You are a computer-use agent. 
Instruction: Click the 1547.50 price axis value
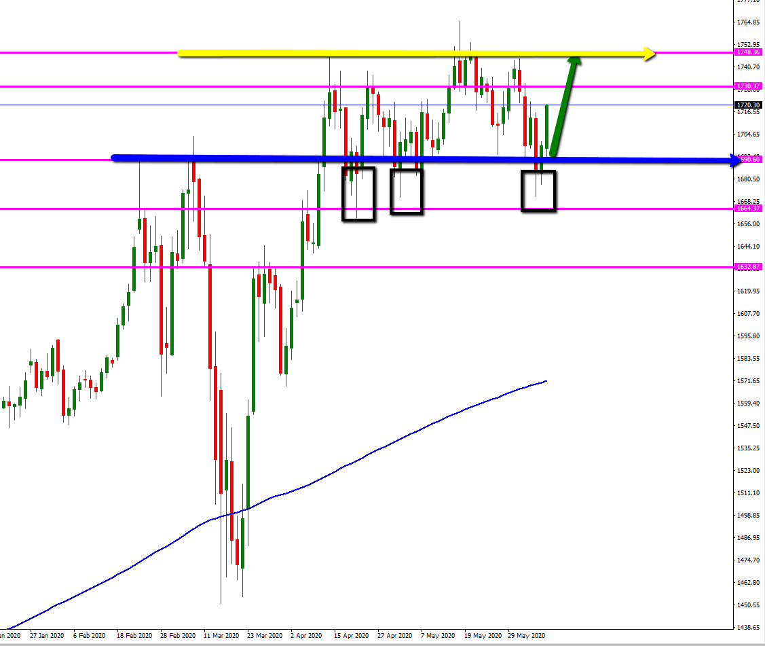(748, 426)
